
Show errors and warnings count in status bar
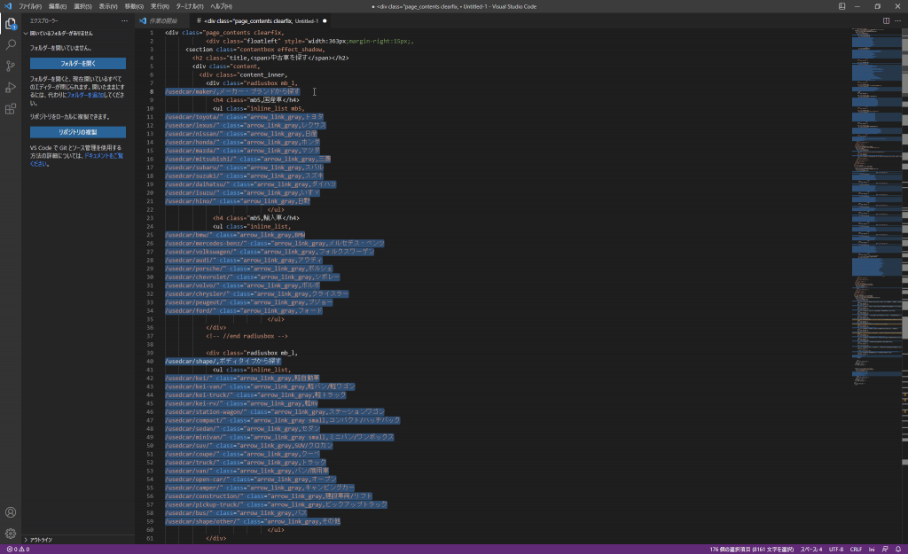click(x=18, y=550)
